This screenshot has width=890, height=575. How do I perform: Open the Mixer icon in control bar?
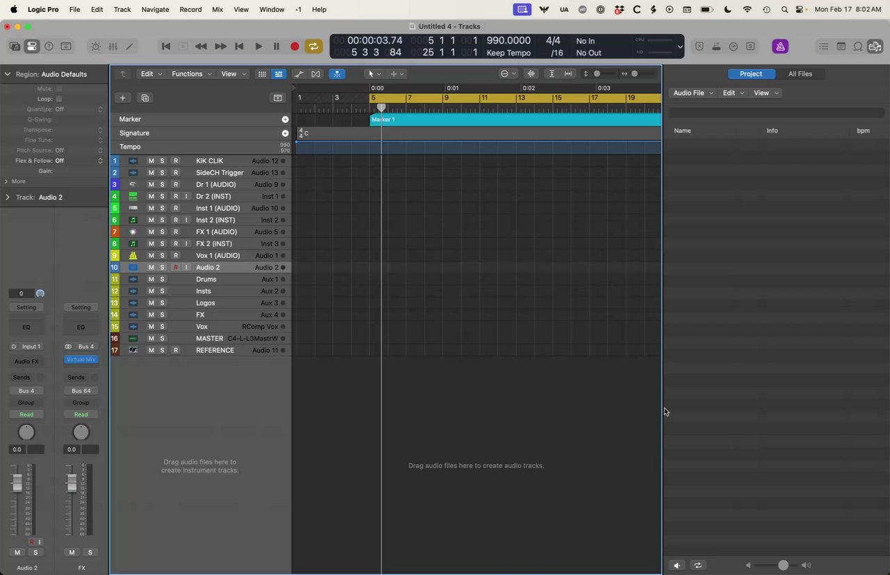point(113,47)
